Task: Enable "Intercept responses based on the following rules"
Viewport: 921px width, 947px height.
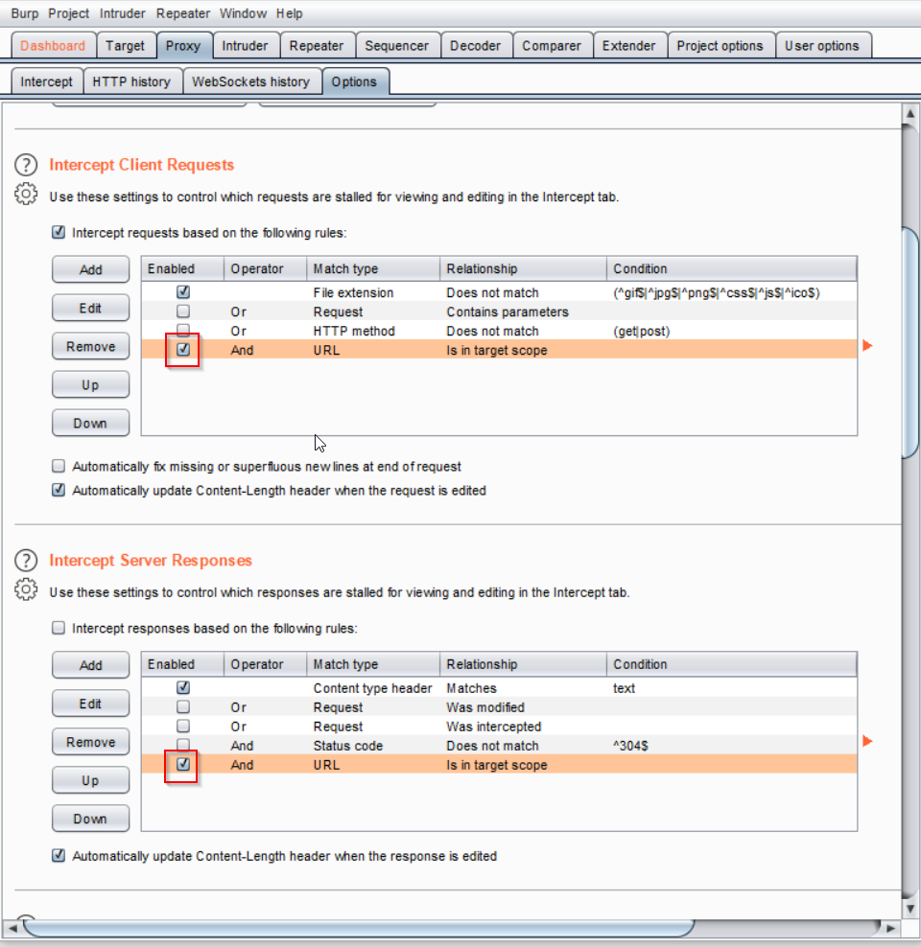Action: tap(59, 628)
